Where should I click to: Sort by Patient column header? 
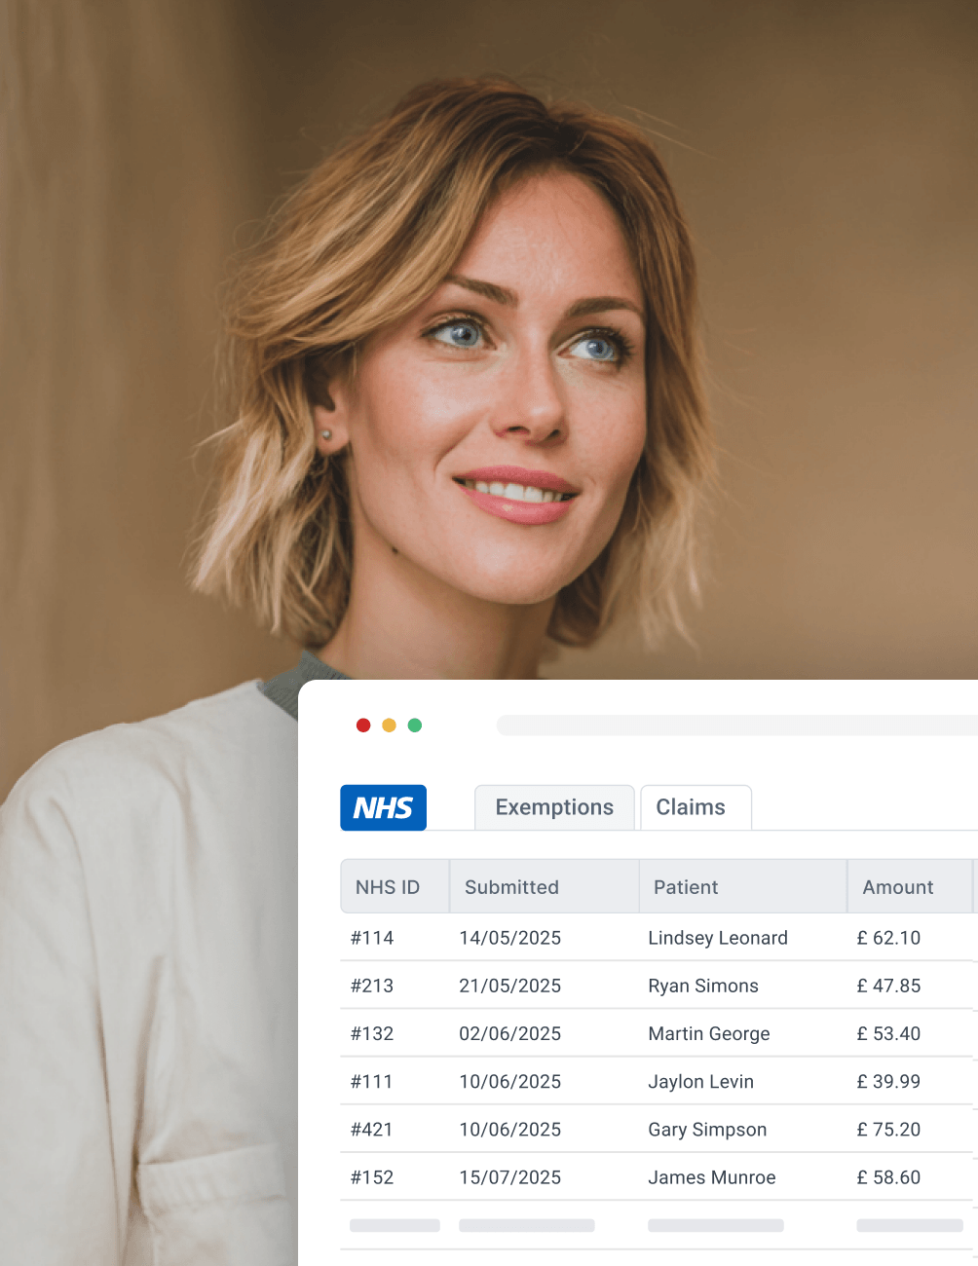click(742, 886)
